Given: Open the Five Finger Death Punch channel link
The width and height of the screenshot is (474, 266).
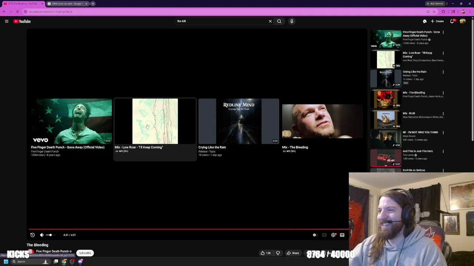Looking at the screenshot, I should [52, 251].
